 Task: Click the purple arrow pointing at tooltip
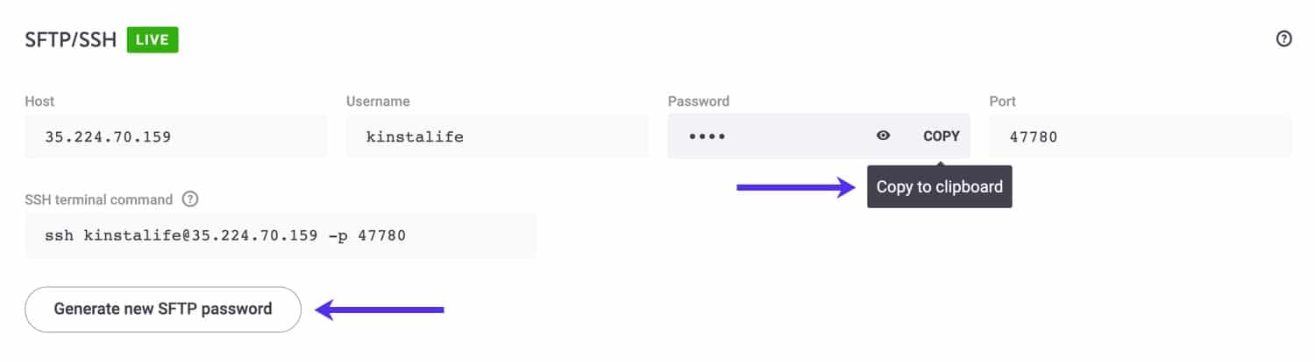795,187
